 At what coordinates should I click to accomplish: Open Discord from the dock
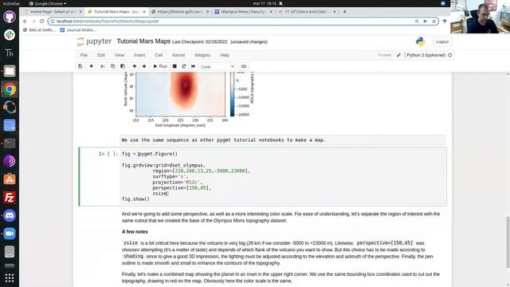point(10,216)
